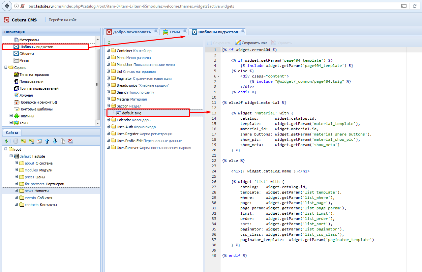The width and height of the screenshot is (422, 272).
Task: Select the events События section
Action: pyautogui.click(x=38, y=198)
